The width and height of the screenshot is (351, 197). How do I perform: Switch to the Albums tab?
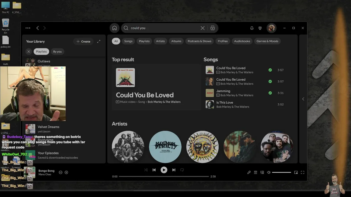pyautogui.click(x=176, y=41)
